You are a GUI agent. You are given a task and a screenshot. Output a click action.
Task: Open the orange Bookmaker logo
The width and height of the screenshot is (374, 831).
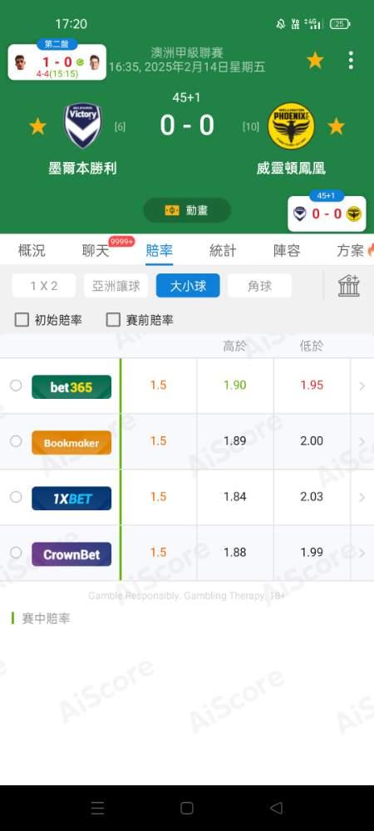pos(71,443)
